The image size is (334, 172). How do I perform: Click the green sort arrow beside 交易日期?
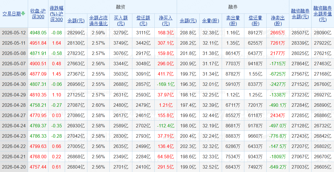click(23, 14)
